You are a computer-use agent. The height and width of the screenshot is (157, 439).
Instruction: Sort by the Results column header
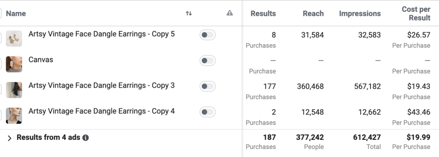[263, 13]
